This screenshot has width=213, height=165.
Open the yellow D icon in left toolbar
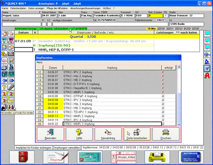[x=4, y=54]
